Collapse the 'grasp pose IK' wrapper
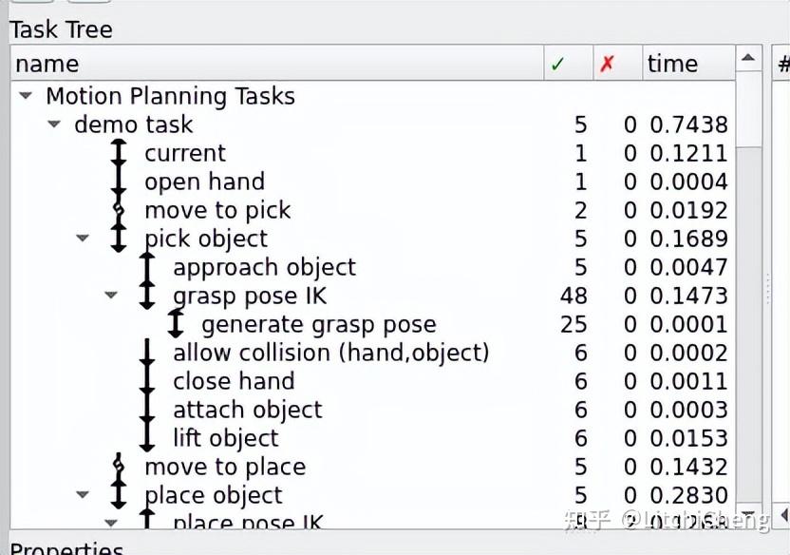The height and width of the screenshot is (555, 790). pyautogui.click(x=112, y=296)
